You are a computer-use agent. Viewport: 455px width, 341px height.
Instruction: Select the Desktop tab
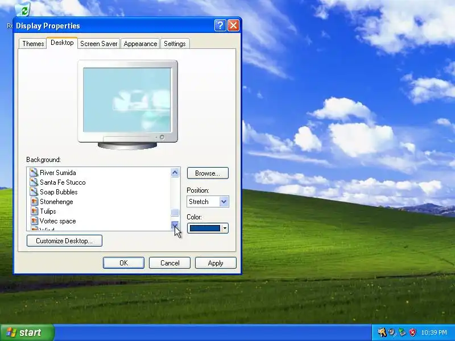click(x=62, y=43)
